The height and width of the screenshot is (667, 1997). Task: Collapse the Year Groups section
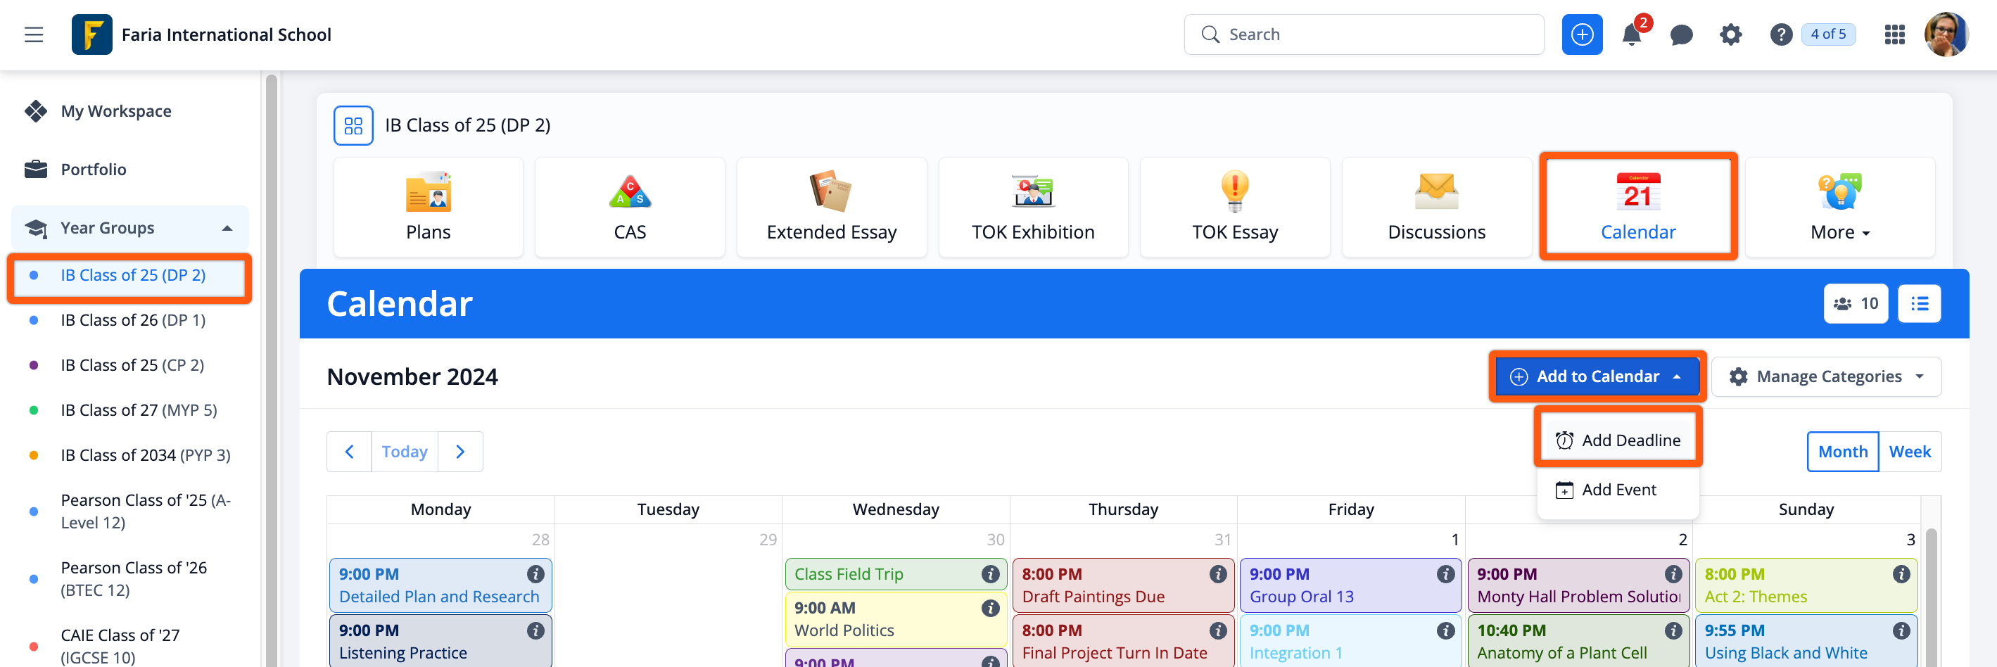click(227, 228)
